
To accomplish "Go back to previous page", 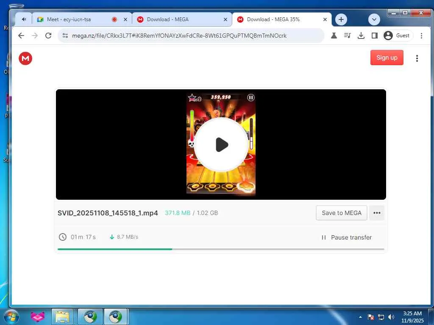I will (21, 36).
